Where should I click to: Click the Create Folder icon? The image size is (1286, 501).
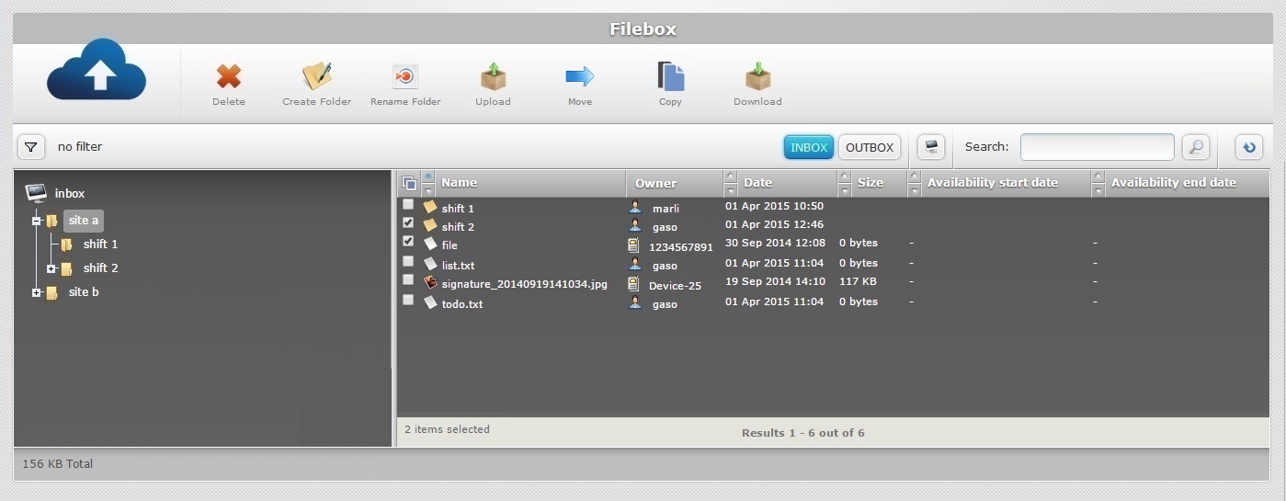coord(317,76)
